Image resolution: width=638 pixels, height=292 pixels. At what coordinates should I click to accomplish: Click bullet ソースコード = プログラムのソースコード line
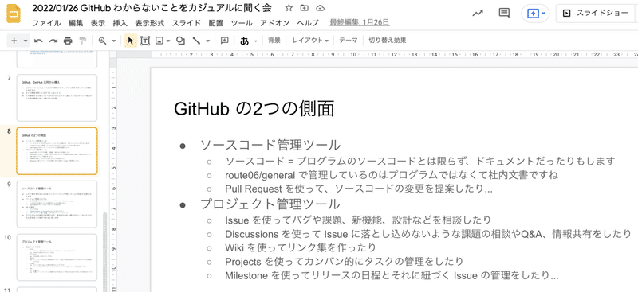(x=419, y=161)
